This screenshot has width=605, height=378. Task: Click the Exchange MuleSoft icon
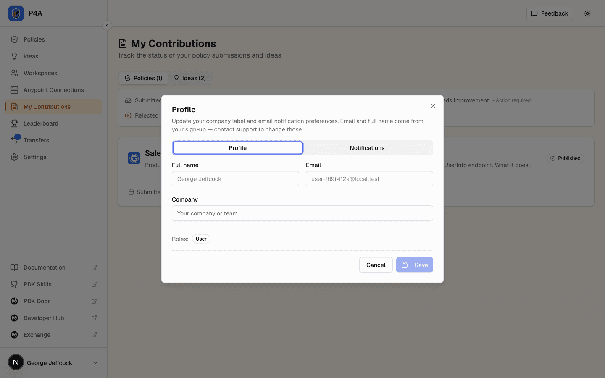(14, 335)
